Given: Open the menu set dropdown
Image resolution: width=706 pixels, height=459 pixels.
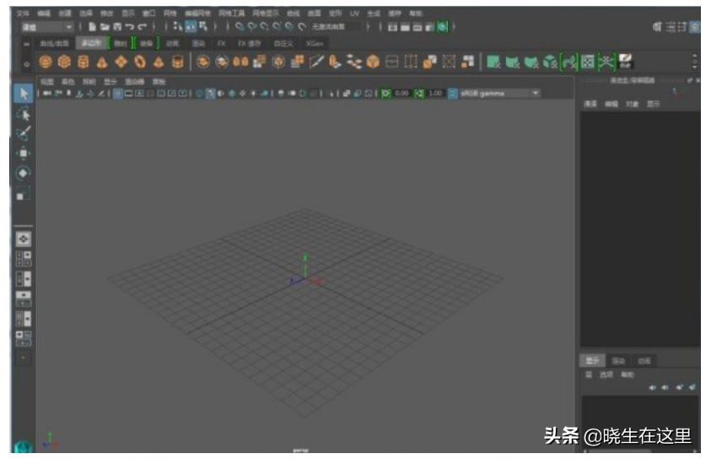Looking at the screenshot, I should pyautogui.click(x=47, y=28).
